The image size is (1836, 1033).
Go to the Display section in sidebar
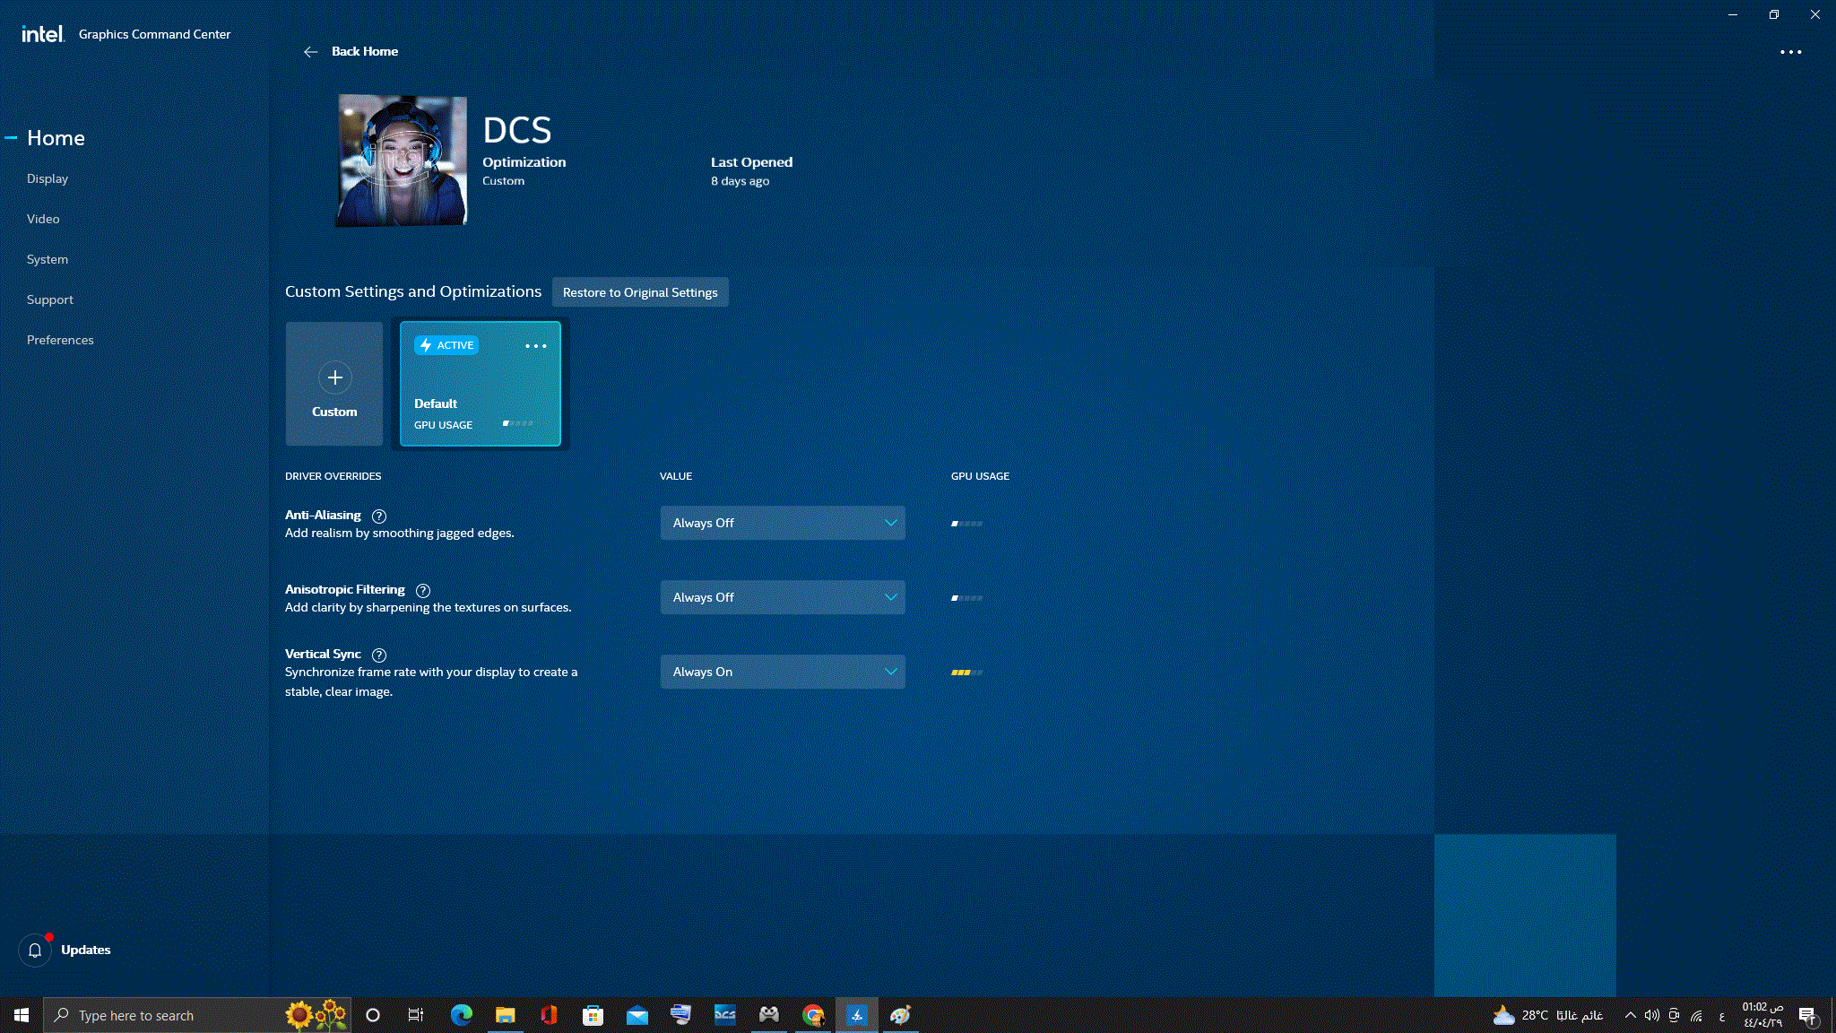click(48, 179)
